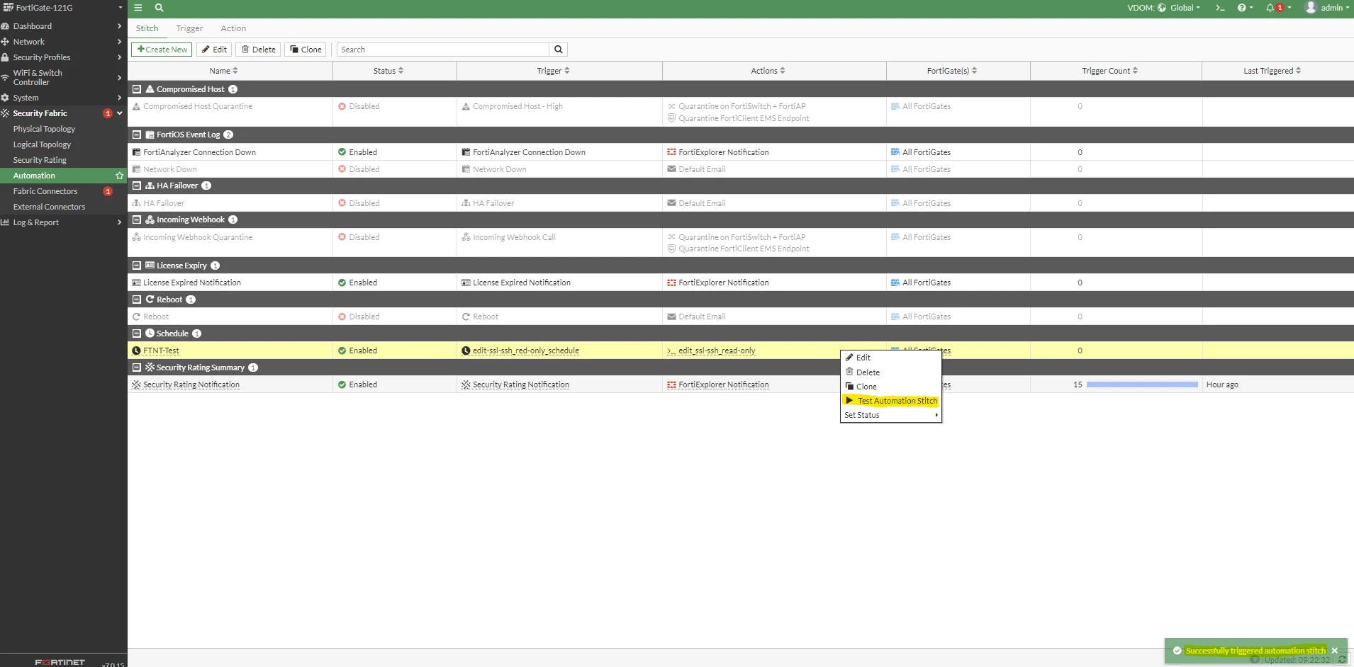Dismiss the success notification toast
The image size is (1354, 667).
pos(1335,651)
